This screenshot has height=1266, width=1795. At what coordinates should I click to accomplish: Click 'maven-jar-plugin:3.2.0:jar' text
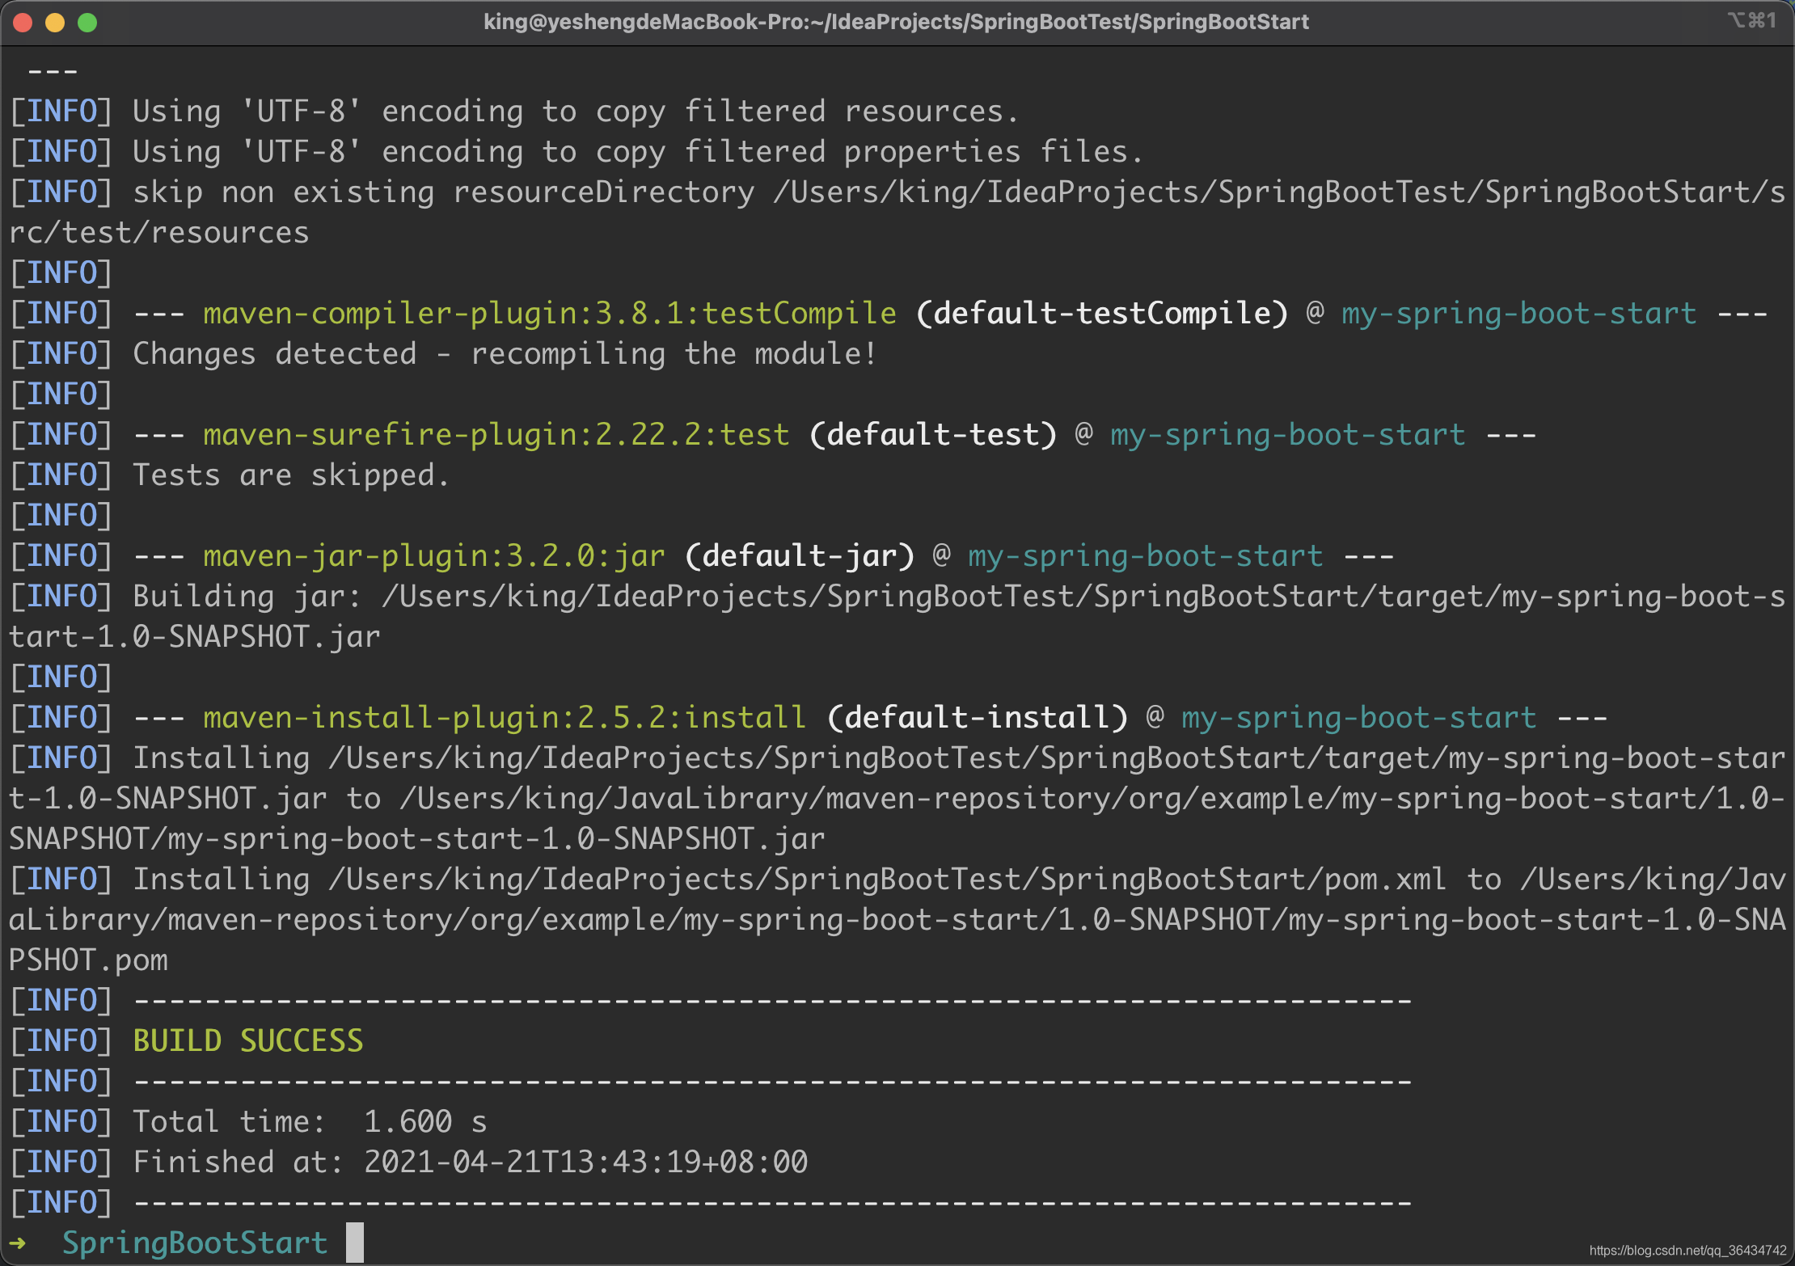point(434,555)
